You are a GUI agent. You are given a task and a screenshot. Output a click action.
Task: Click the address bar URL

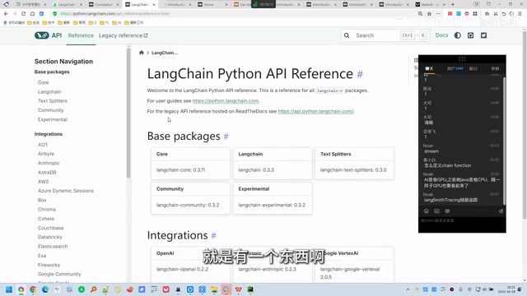[114, 14]
